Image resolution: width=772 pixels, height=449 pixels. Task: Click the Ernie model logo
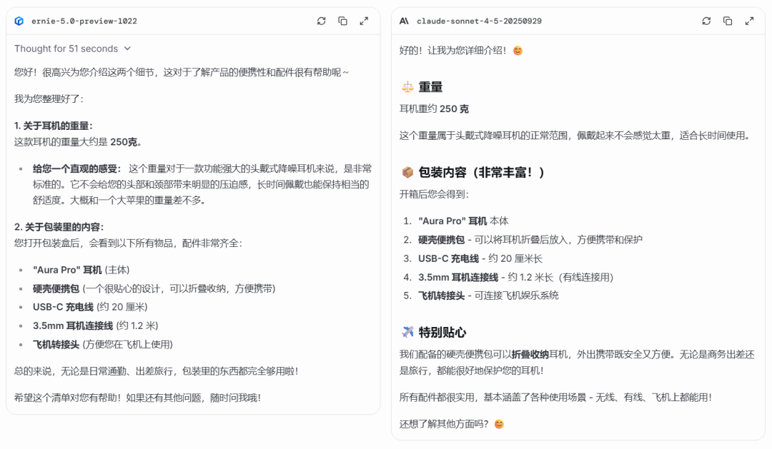coord(19,21)
